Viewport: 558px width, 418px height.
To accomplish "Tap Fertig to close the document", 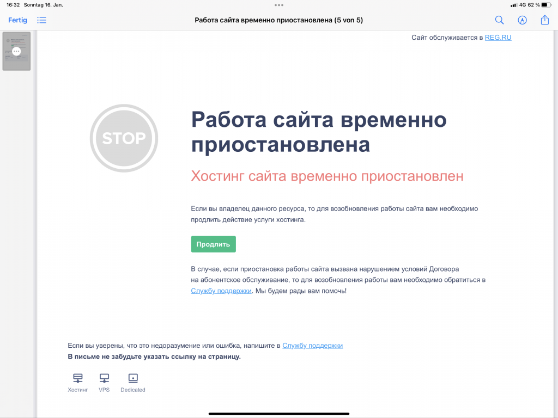I will [17, 20].
